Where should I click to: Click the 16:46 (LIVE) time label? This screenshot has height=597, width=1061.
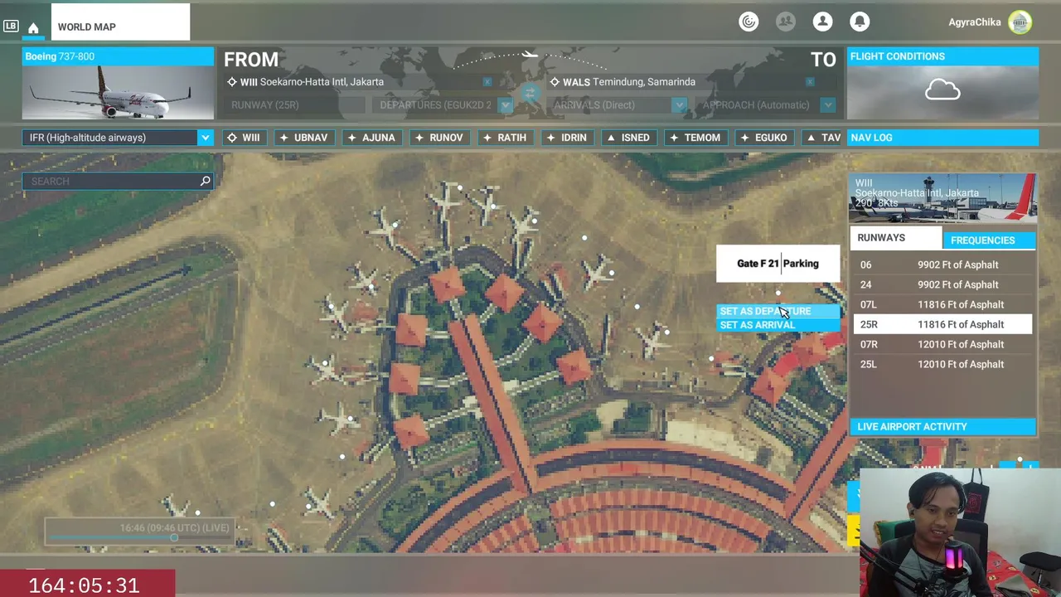(x=174, y=527)
